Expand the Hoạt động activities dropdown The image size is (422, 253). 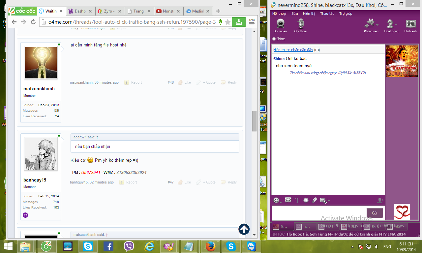pos(397,25)
